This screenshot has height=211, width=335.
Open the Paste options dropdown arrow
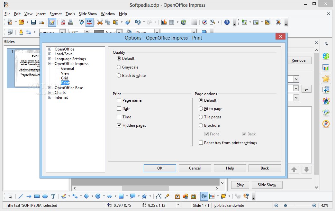click(x=122, y=22)
